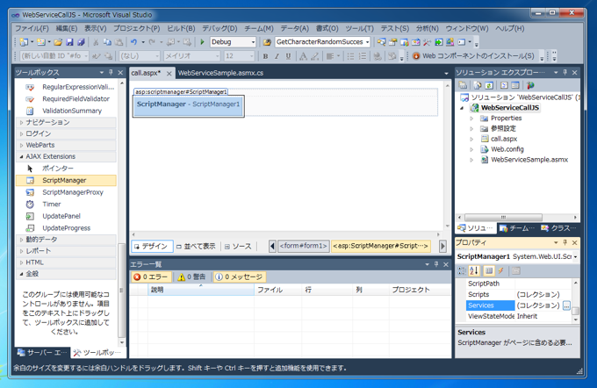This screenshot has height=388, width=597.
Task: Select UpdateProgress in the toolbox
Action: pos(66,228)
